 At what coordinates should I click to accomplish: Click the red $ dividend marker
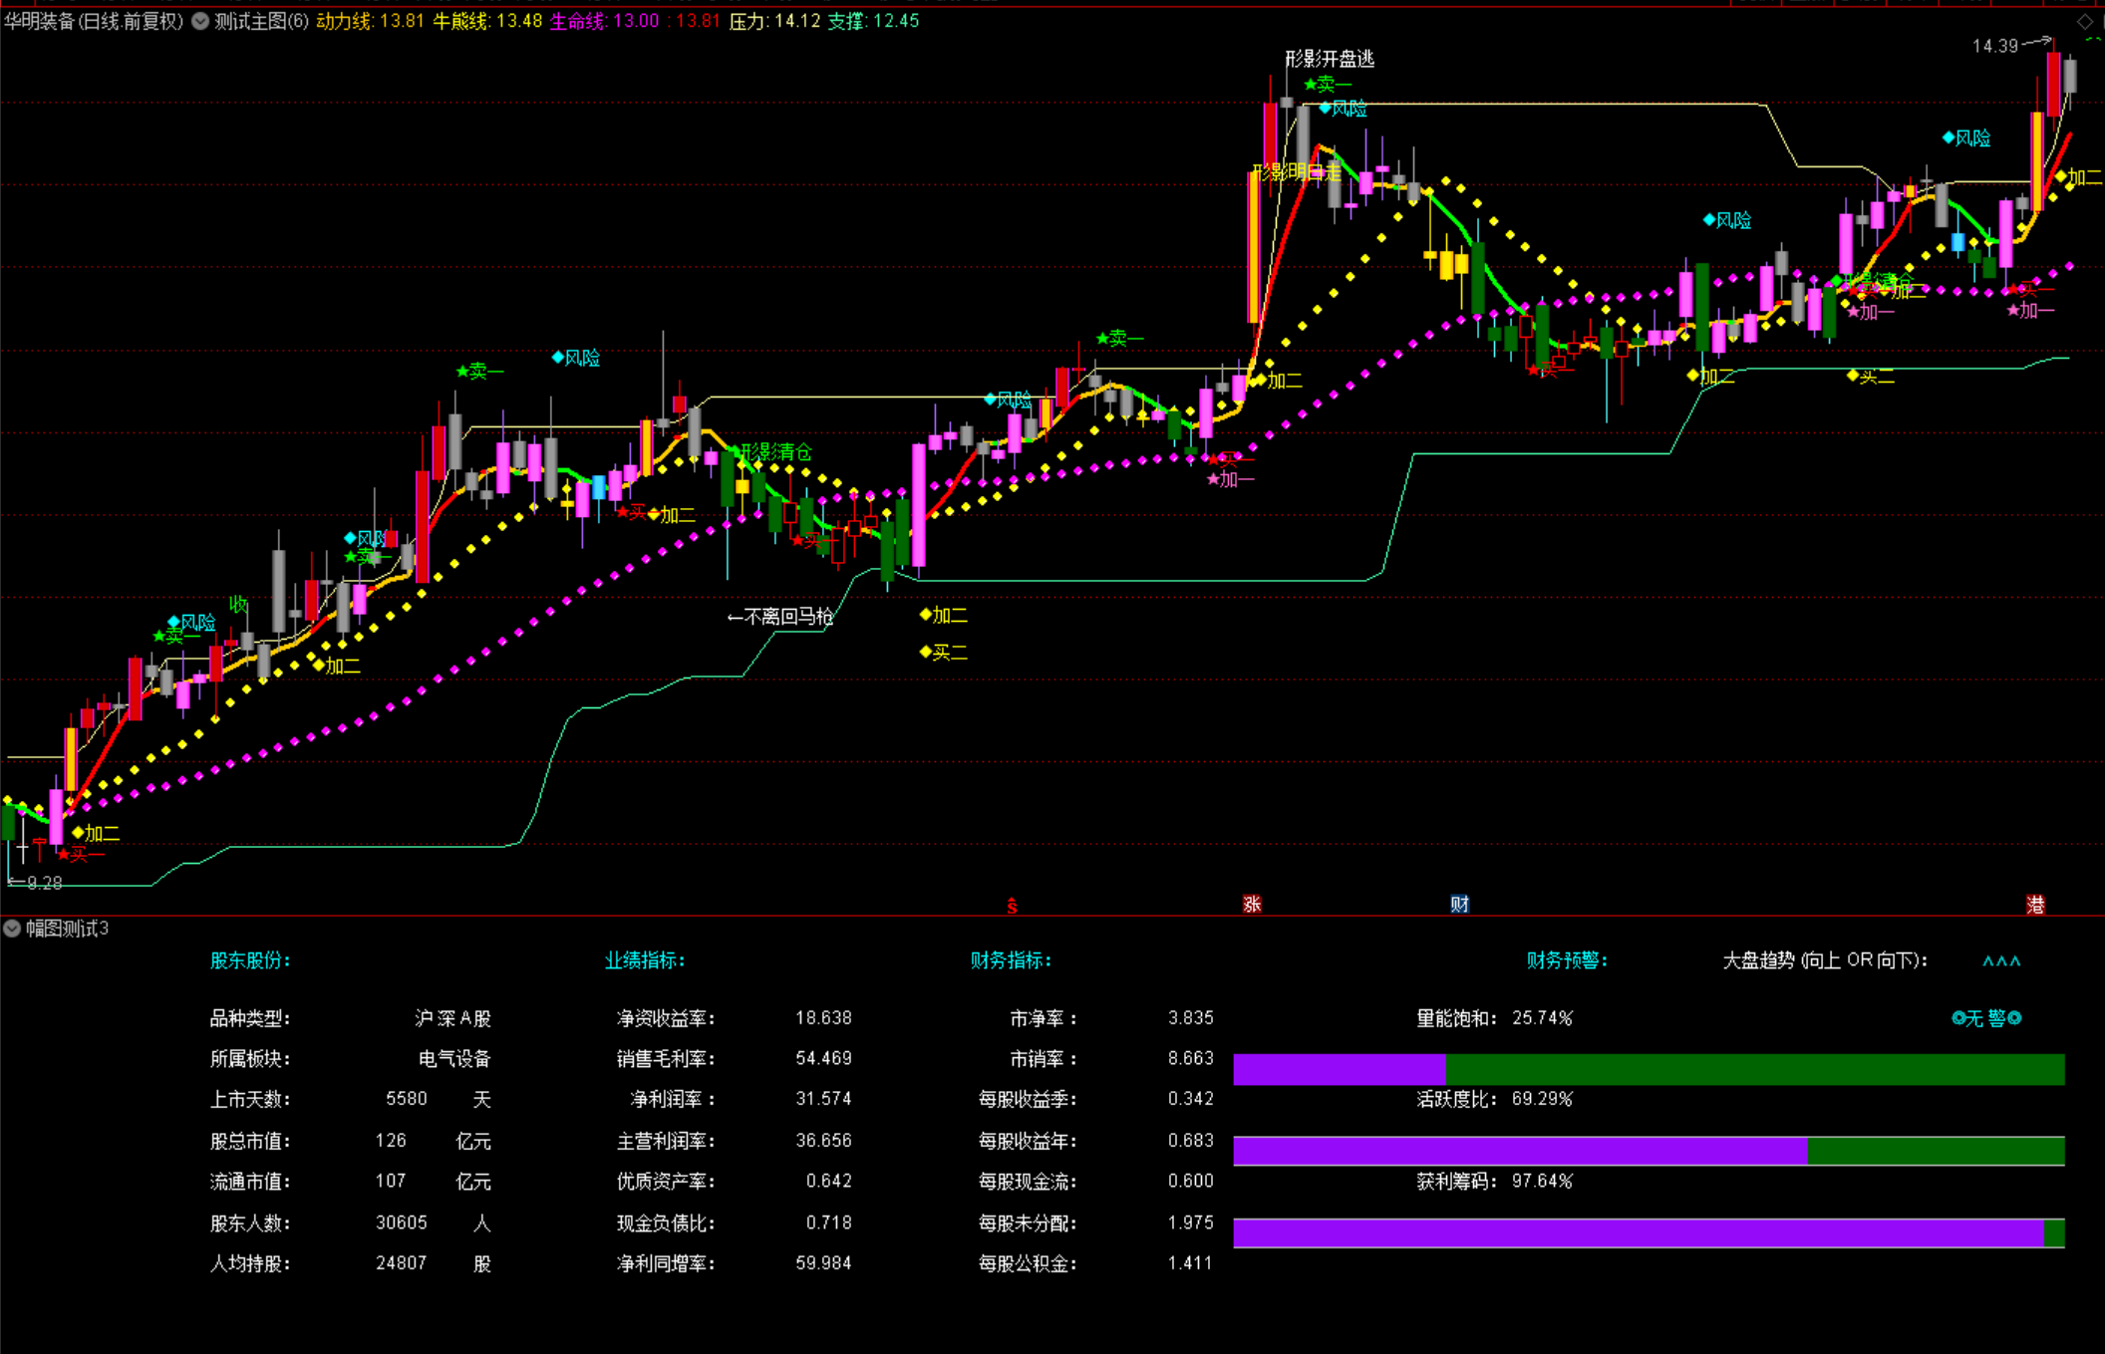click(x=1012, y=906)
